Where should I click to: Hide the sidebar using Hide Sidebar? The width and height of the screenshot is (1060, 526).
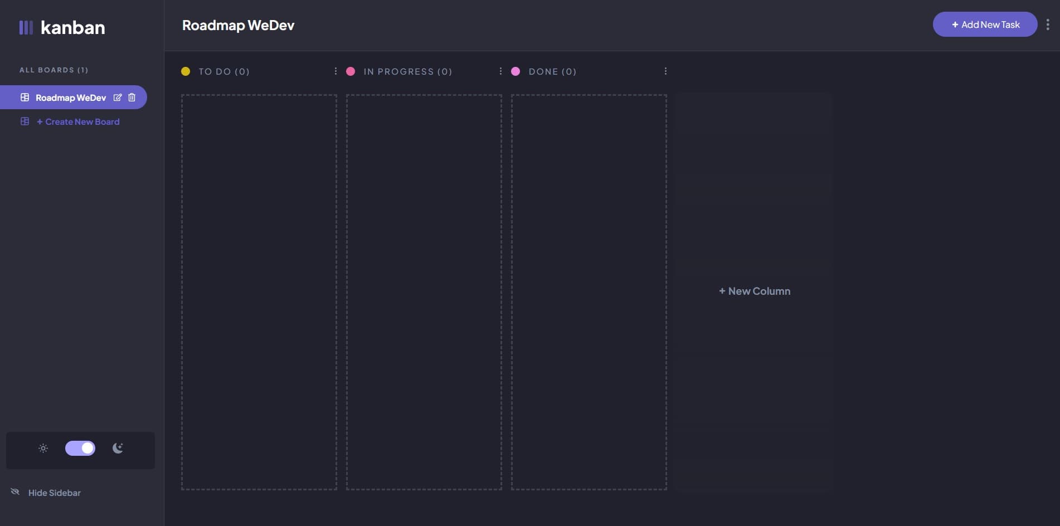coord(54,493)
